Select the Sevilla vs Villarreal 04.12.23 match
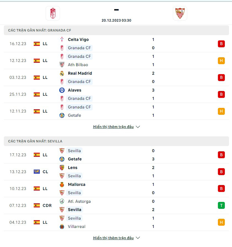The width and height of the screenshot is (232, 247). coord(116,222)
